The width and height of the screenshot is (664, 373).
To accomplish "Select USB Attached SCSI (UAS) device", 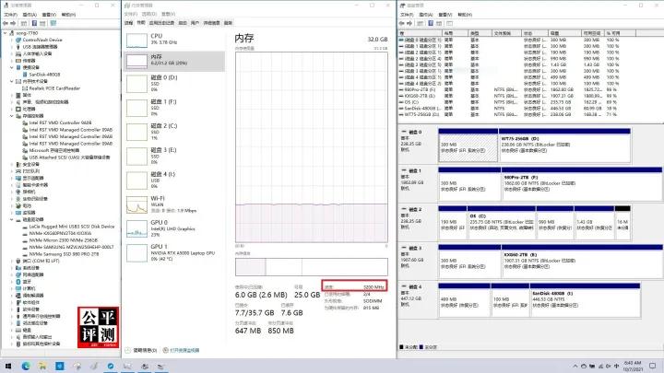I will [69, 157].
